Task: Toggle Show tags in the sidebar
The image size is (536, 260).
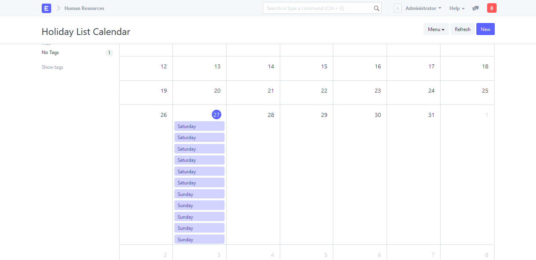Action: [52, 67]
